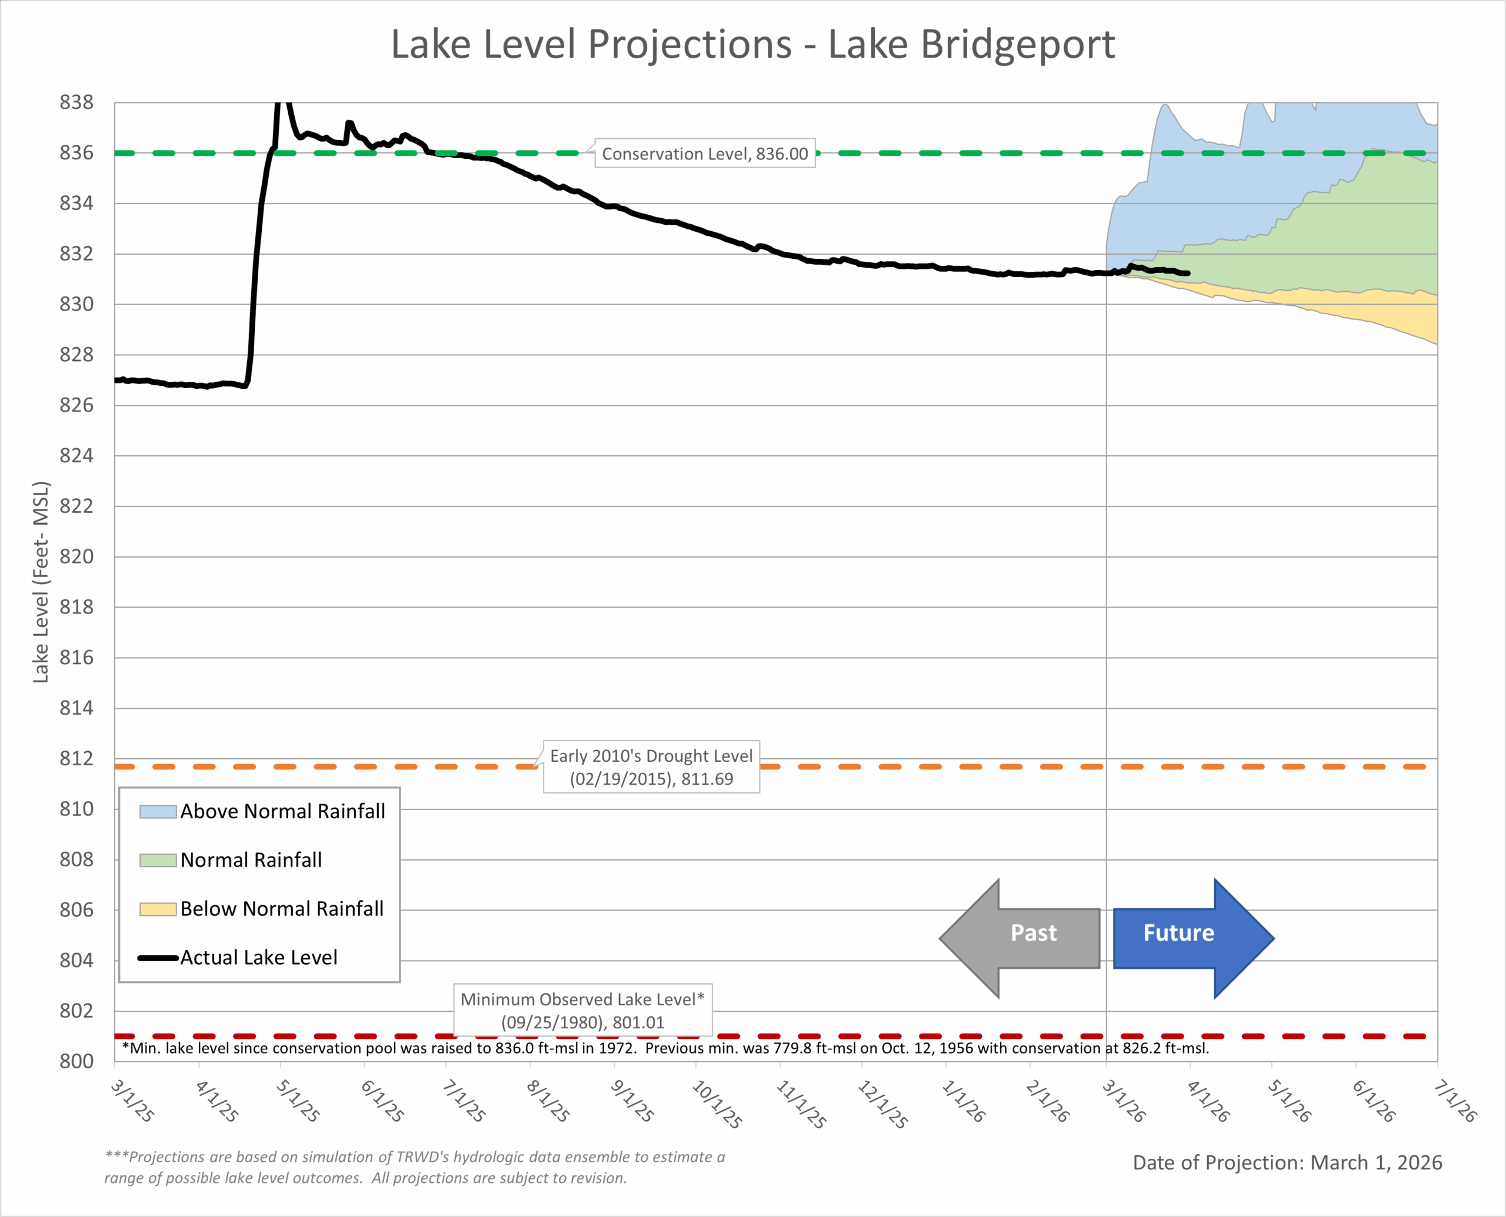Click the Date of Projection text

pos(1287,1163)
